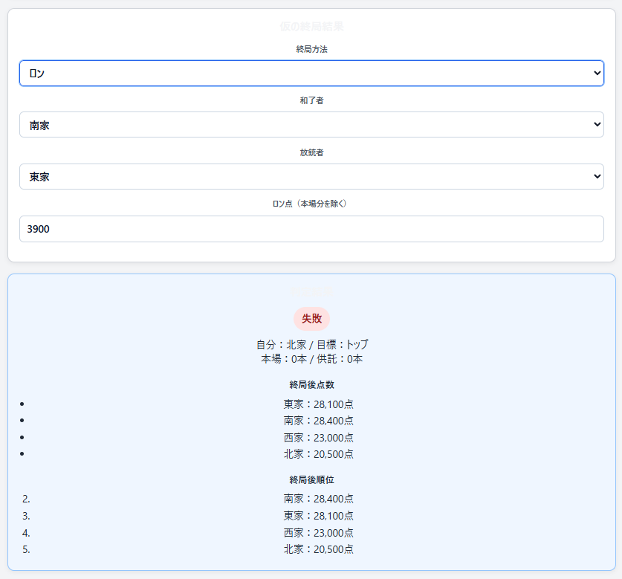
Task: Expand the 放銃者 dropdown showing 東家
Action: click(x=311, y=177)
